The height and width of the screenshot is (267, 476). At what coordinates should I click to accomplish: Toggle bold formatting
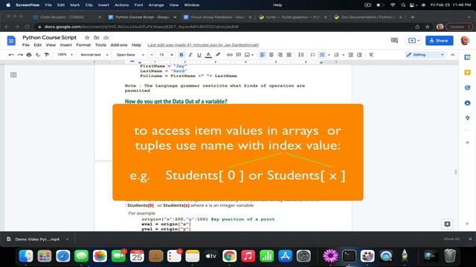(181, 55)
